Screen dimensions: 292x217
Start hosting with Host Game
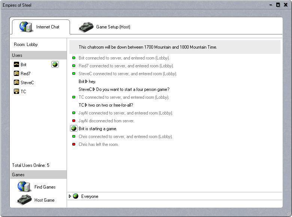click(x=44, y=200)
